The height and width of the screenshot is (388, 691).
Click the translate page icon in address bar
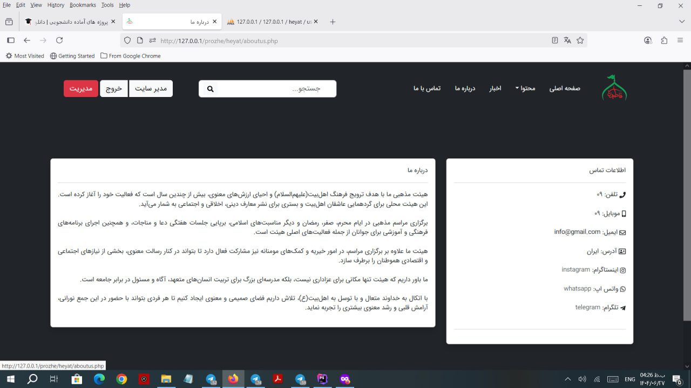(567, 40)
